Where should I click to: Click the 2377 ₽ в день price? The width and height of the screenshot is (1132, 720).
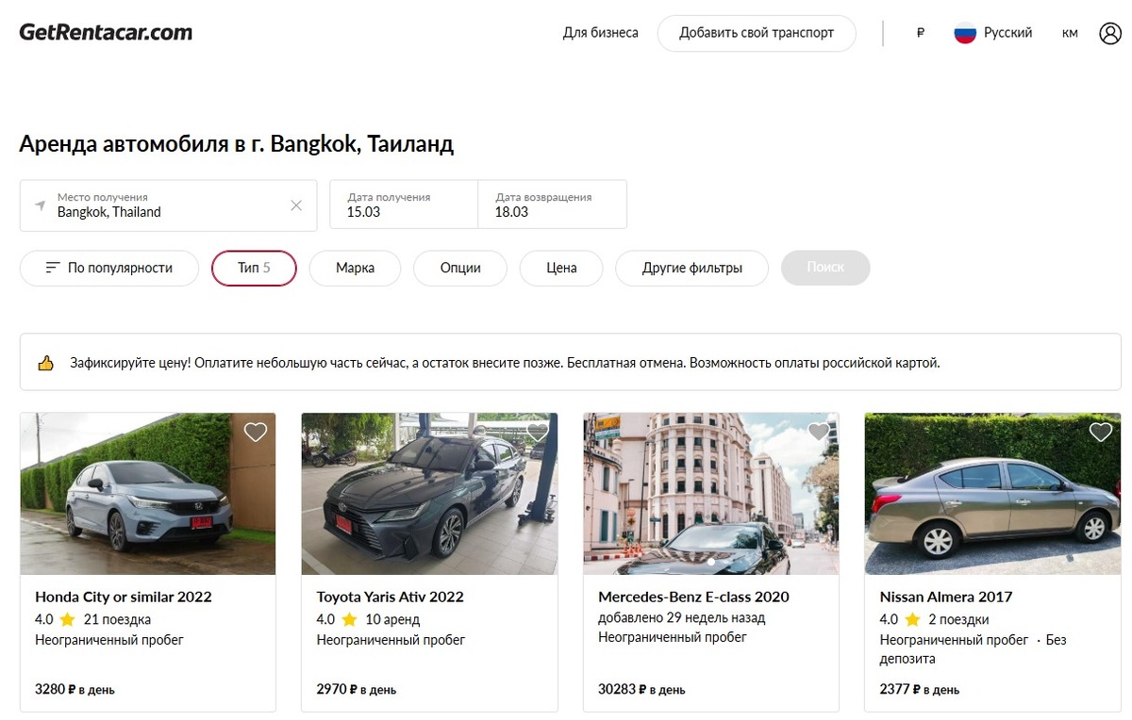(x=920, y=690)
